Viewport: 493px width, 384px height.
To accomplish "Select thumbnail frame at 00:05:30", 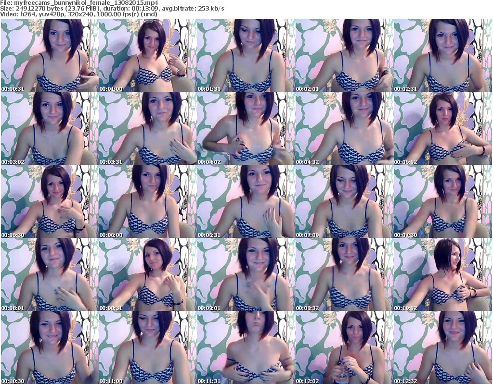I will 50,201.
